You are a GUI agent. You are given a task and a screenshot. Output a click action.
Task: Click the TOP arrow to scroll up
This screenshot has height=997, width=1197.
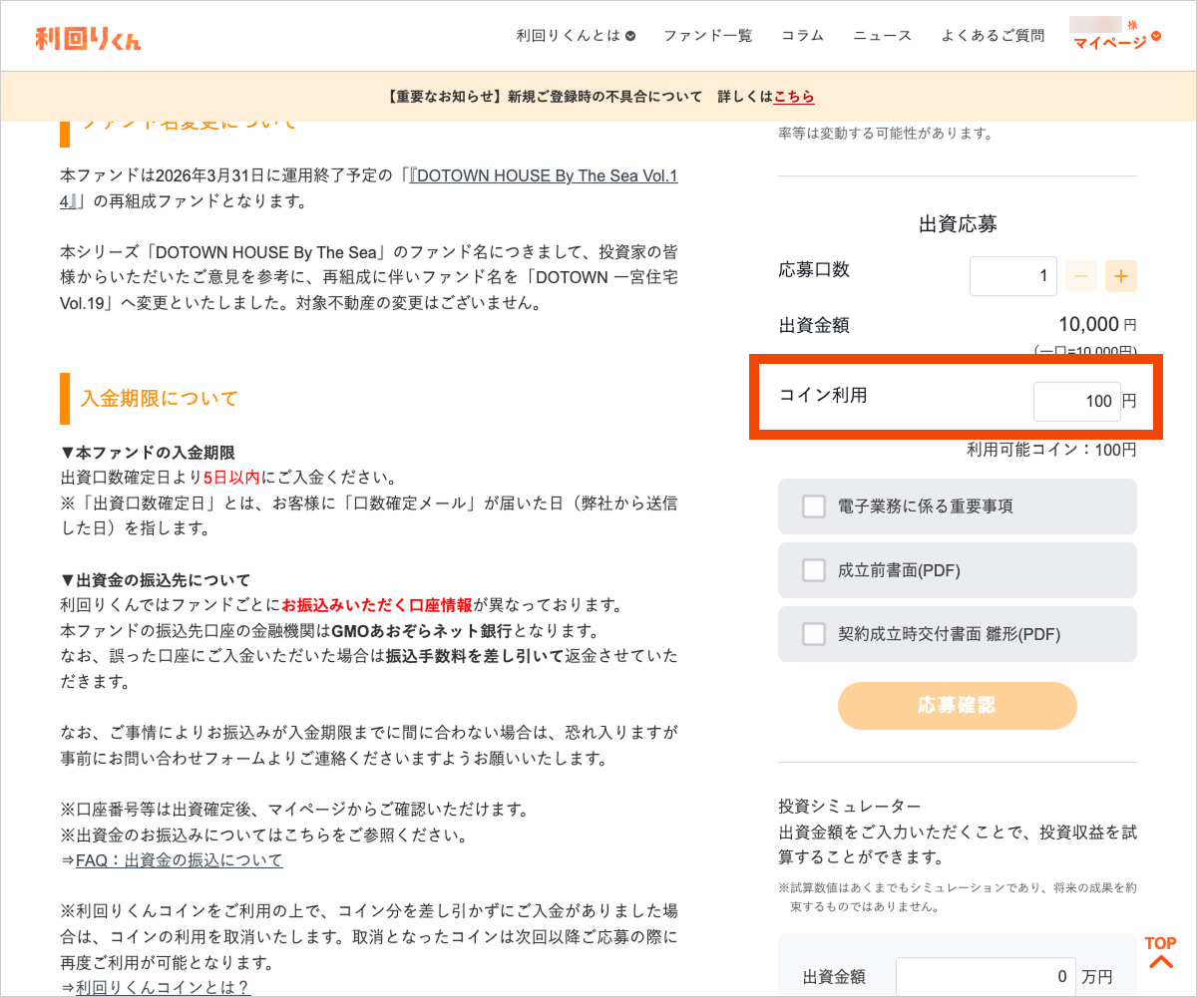[x=1160, y=952]
